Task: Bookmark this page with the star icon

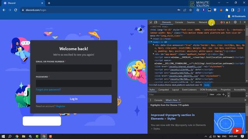Action: 190,10
